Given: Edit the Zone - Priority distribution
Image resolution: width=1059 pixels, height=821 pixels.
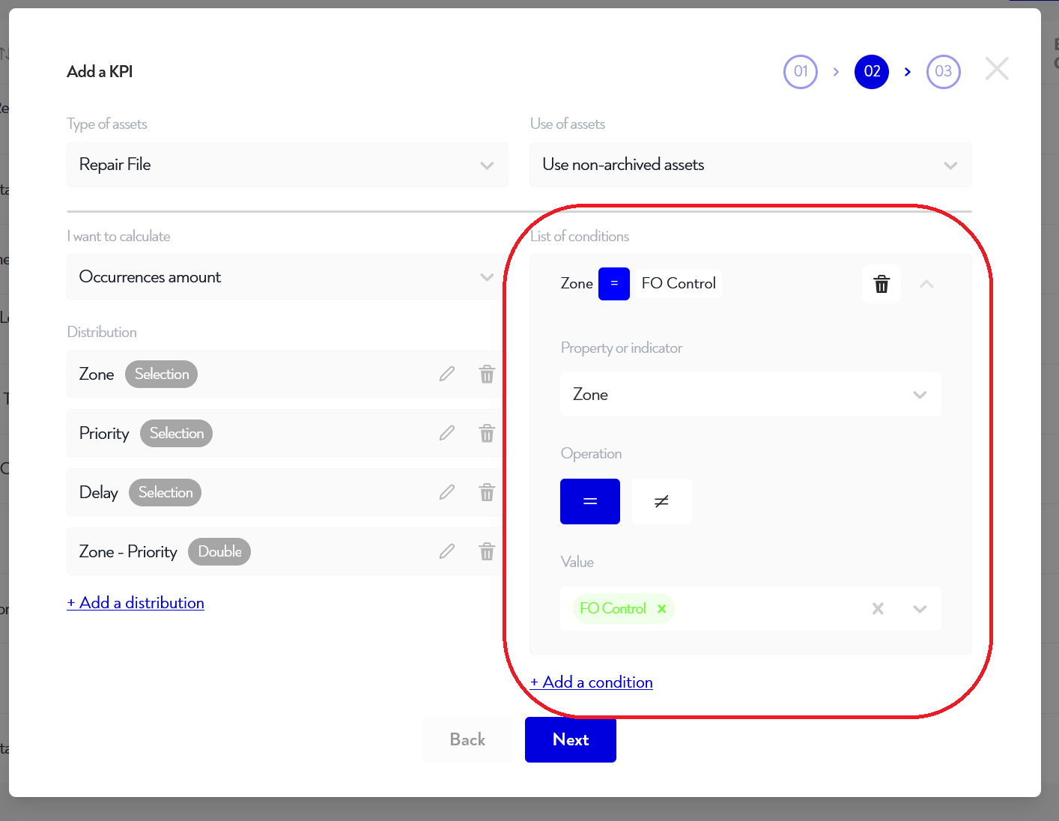Looking at the screenshot, I should pyautogui.click(x=447, y=551).
